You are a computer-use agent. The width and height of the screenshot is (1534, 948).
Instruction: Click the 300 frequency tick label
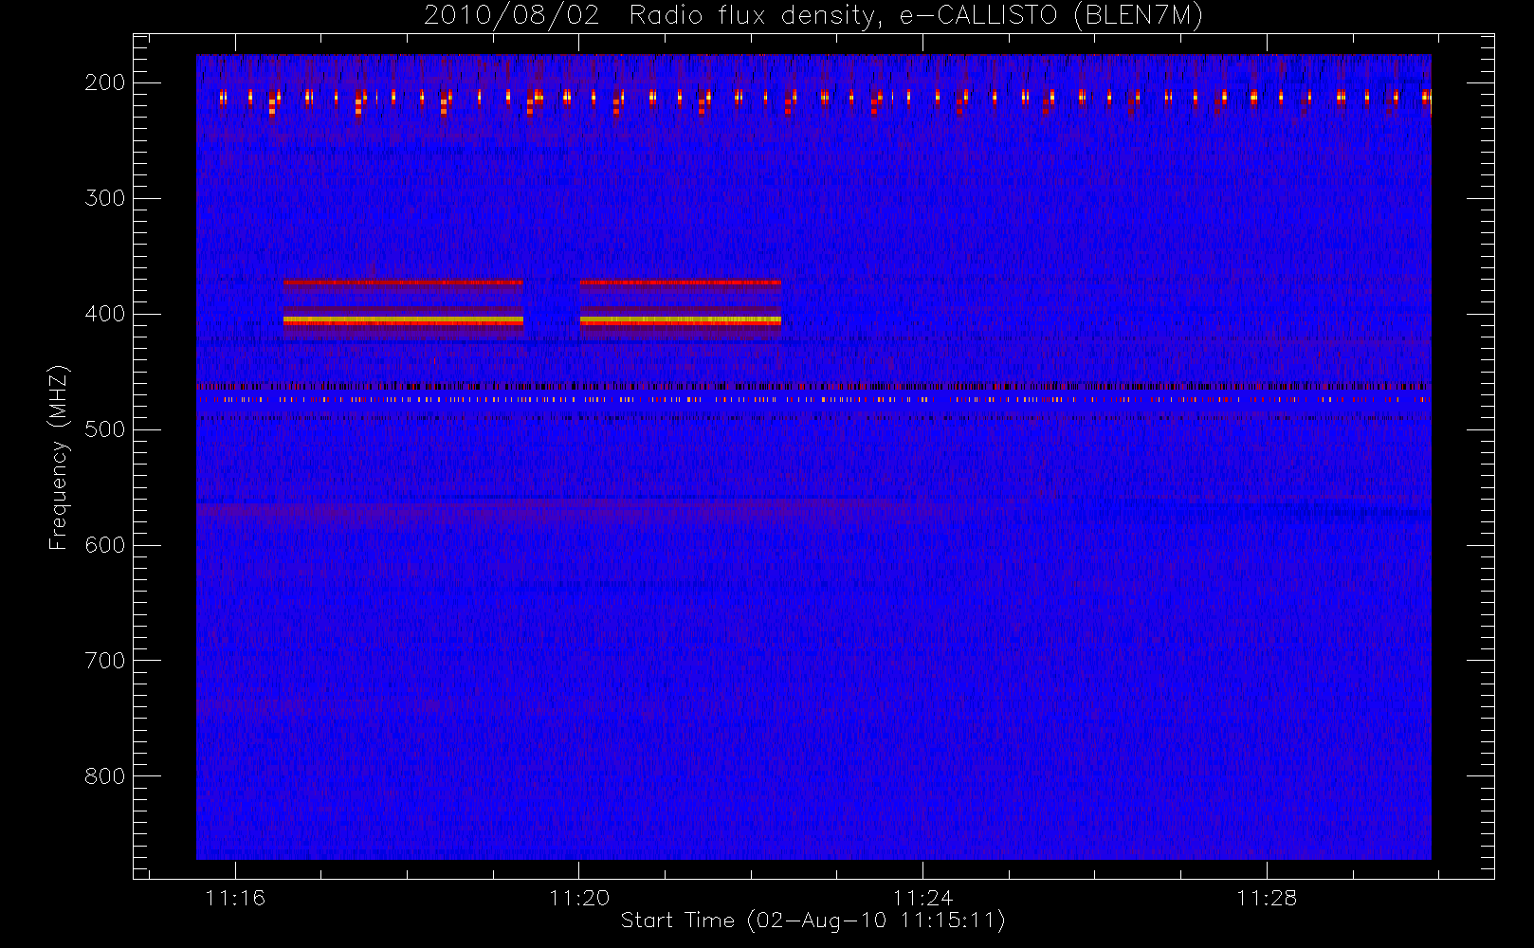tap(105, 198)
